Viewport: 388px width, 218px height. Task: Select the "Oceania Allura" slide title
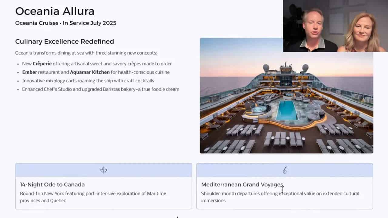pyautogui.click(x=55, y=11)
